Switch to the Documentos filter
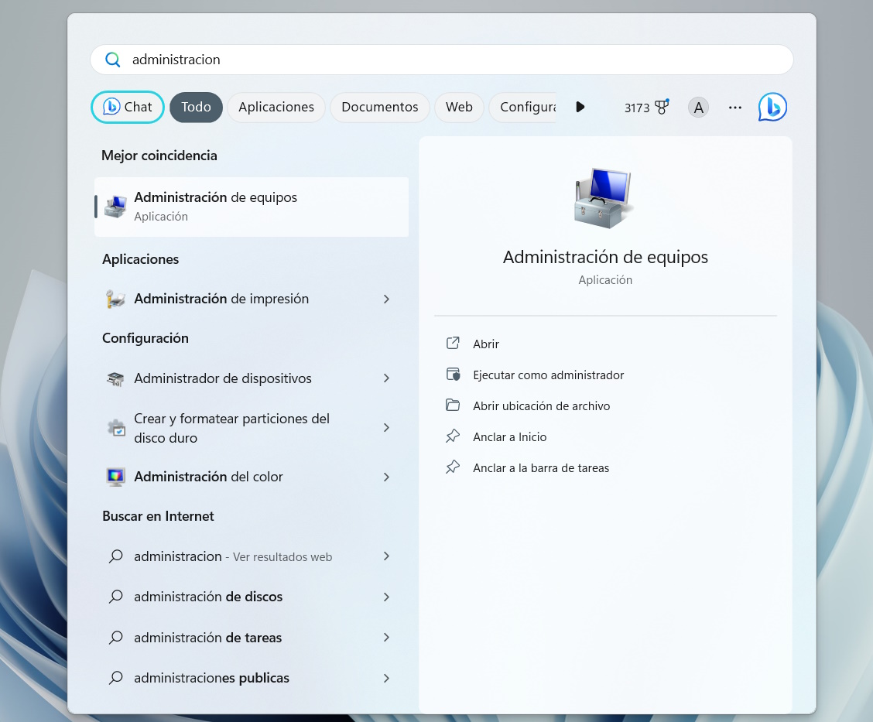Image resolution: width=873 pixels, height=722 pixels. [380, 107]
